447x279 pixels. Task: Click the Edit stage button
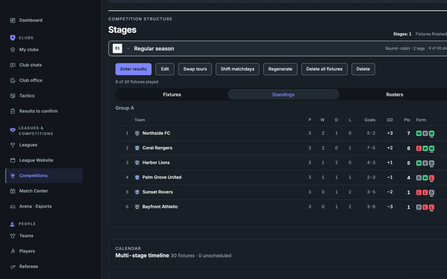click(x=165, y=69)
